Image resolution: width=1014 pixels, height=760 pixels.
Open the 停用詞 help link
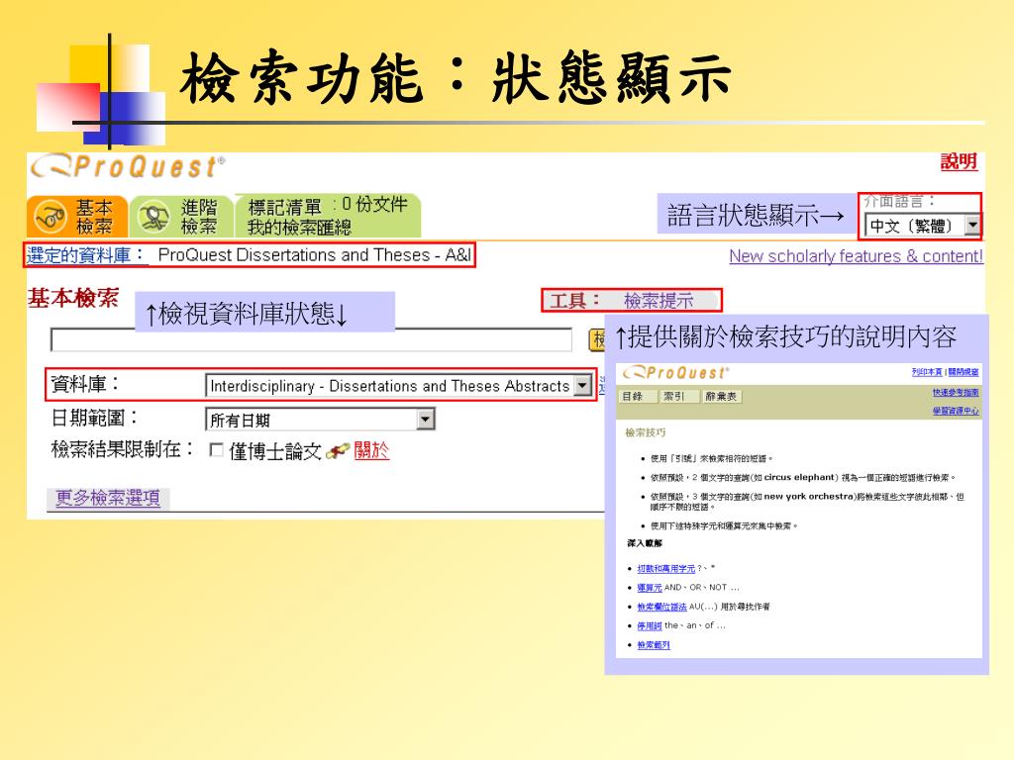pyautogui.click(x=650, y=625)
